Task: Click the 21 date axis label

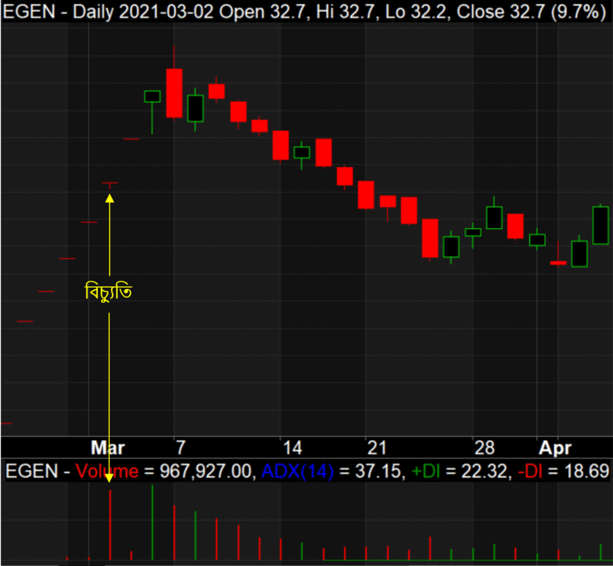Action: (376, 448)
